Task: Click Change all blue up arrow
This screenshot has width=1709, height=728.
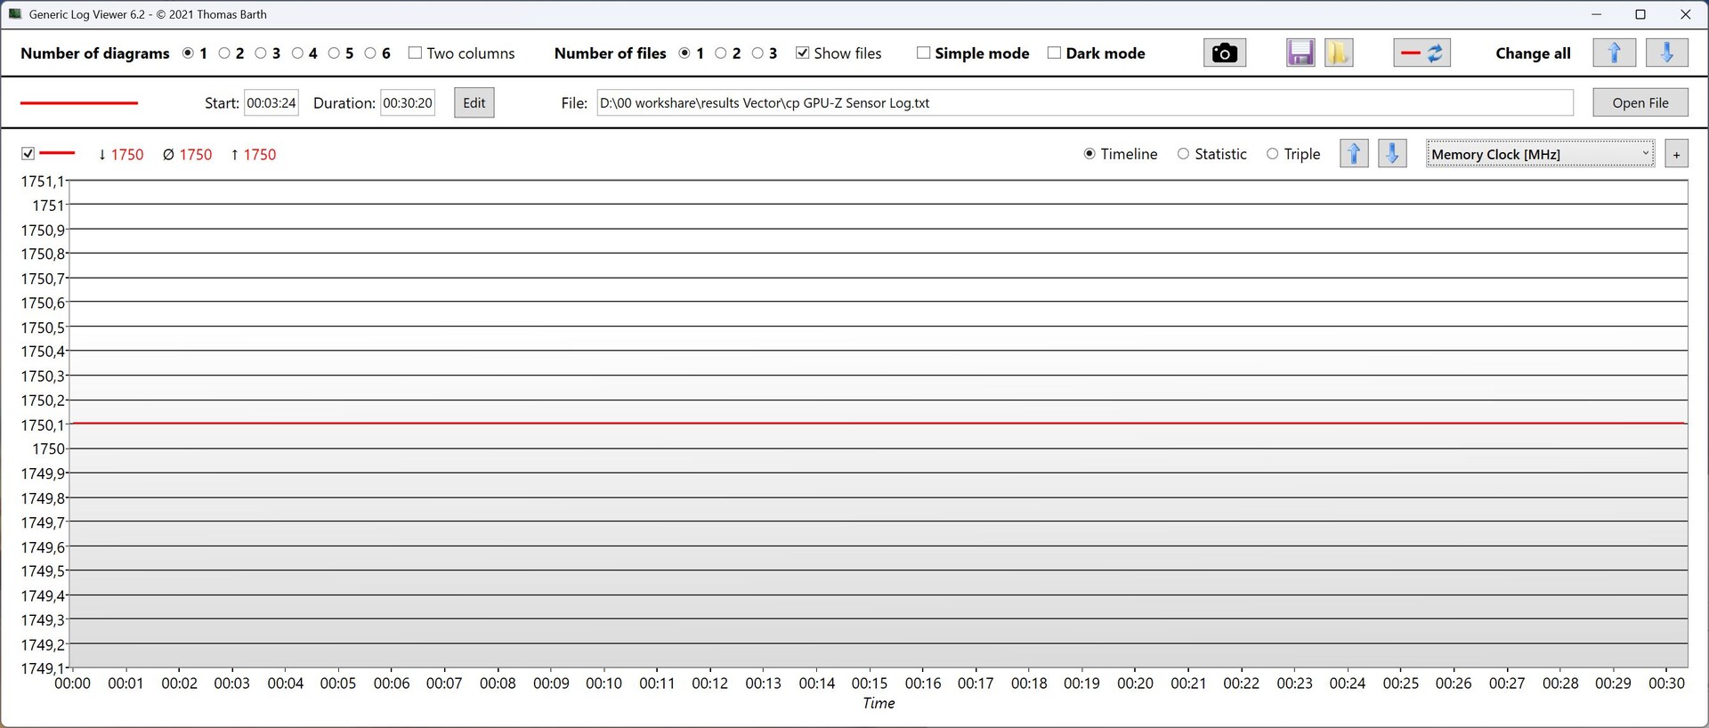Action: tap(1615, 53)
